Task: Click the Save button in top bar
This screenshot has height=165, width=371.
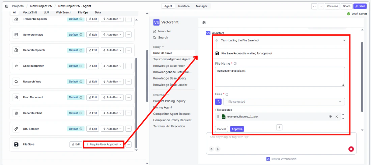Action: pyautogui.click(x=360, y=6)
